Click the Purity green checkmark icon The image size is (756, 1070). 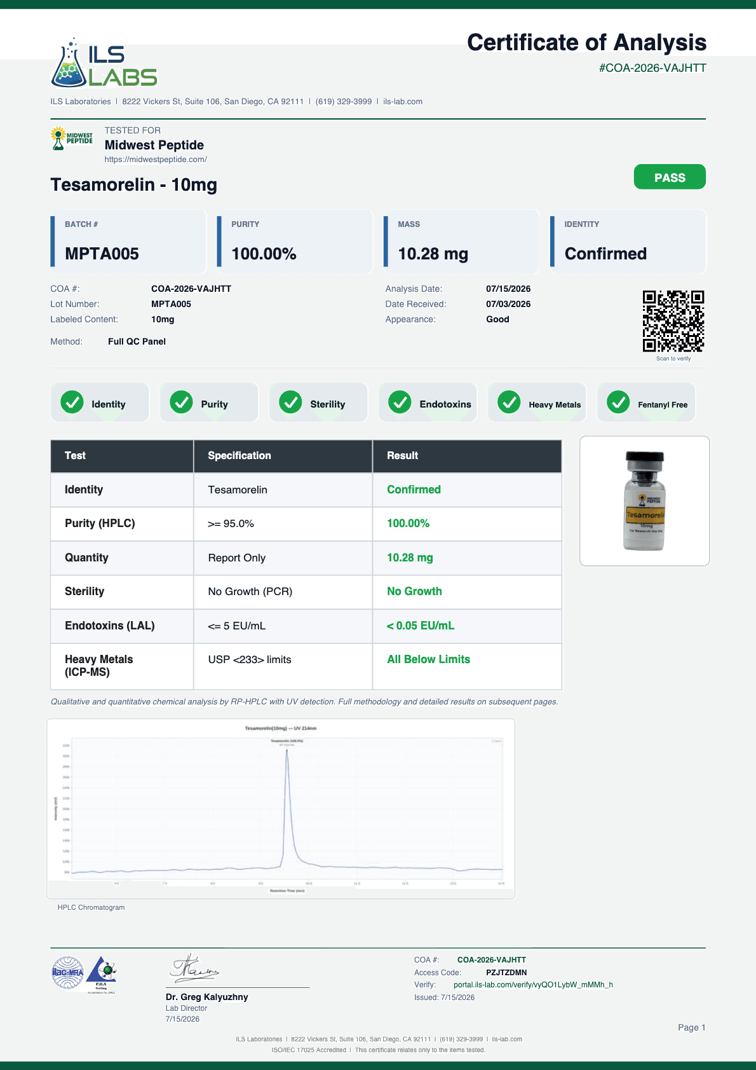181,402
